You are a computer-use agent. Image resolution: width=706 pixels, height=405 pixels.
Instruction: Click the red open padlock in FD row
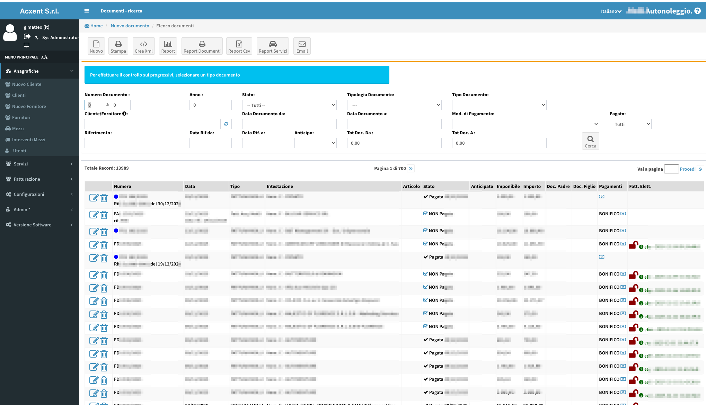633,245
